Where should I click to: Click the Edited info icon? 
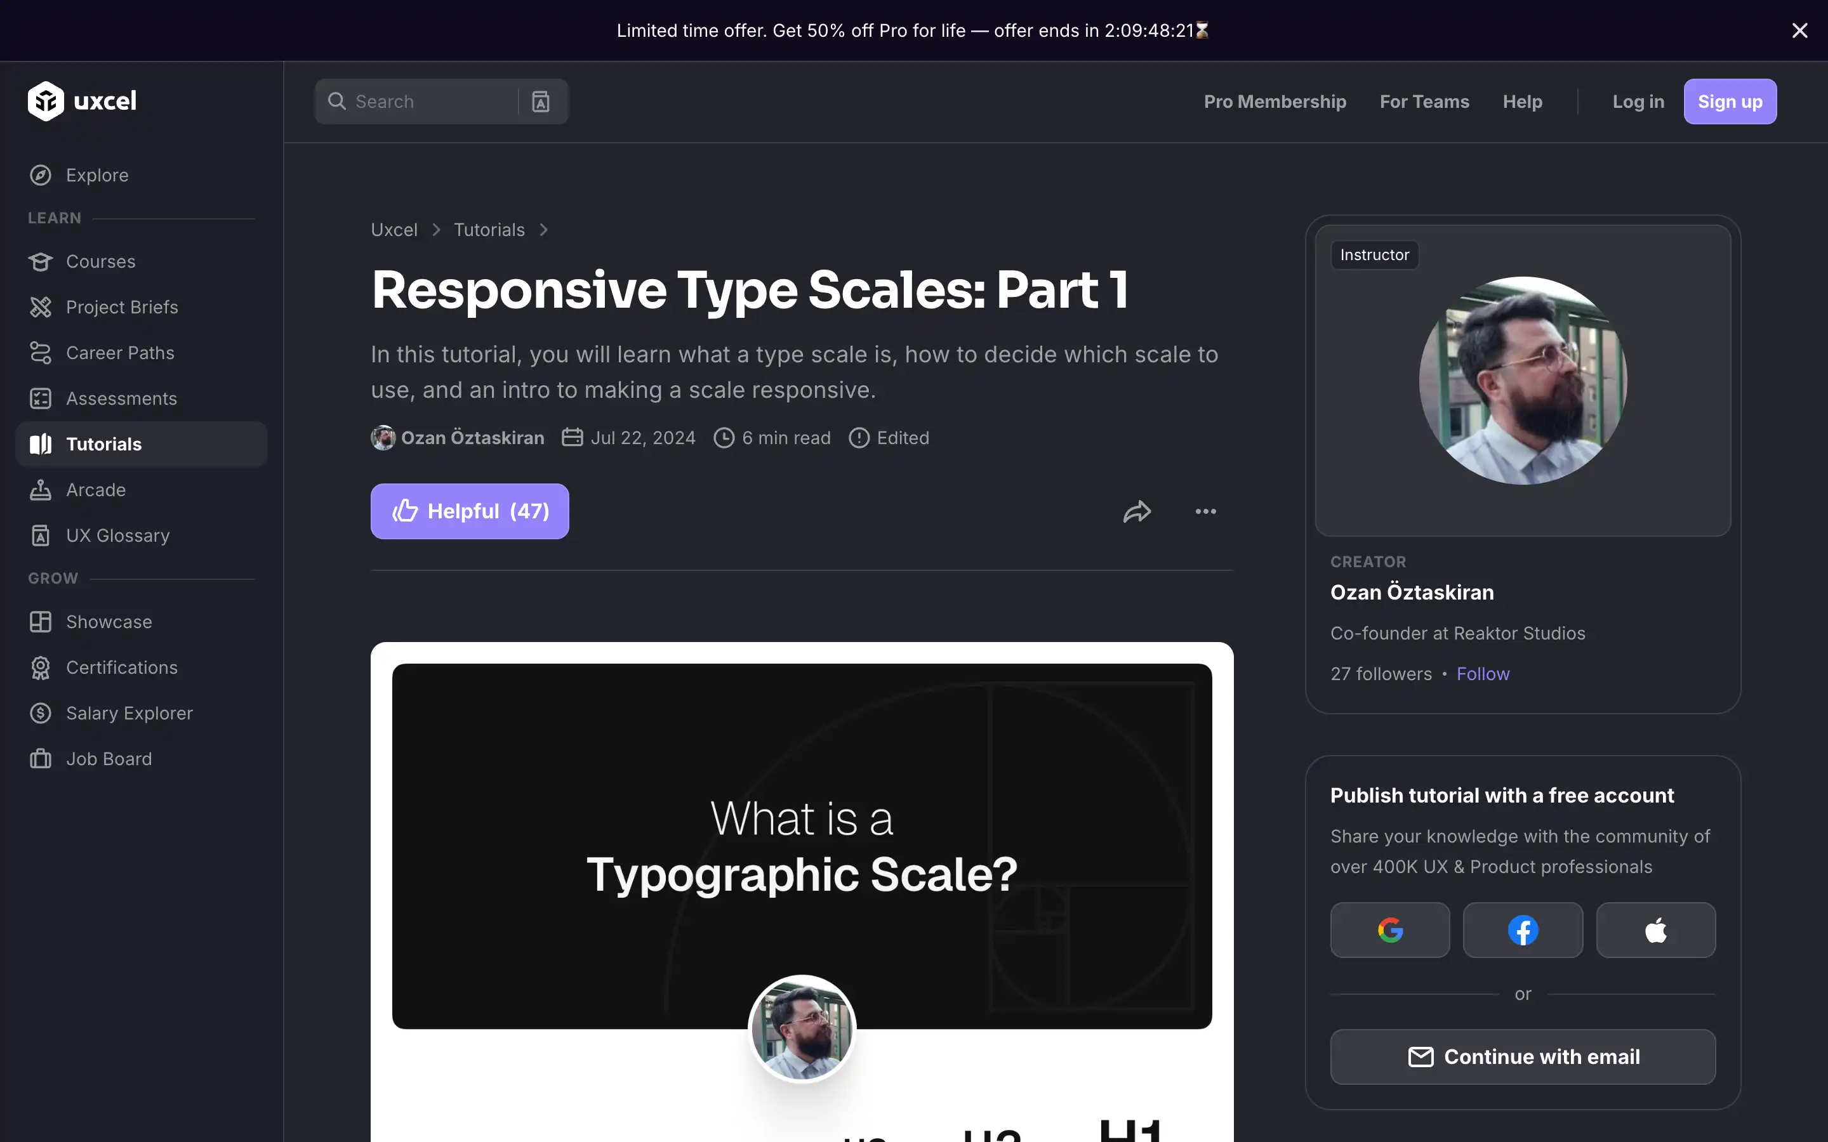pos(859,438)
